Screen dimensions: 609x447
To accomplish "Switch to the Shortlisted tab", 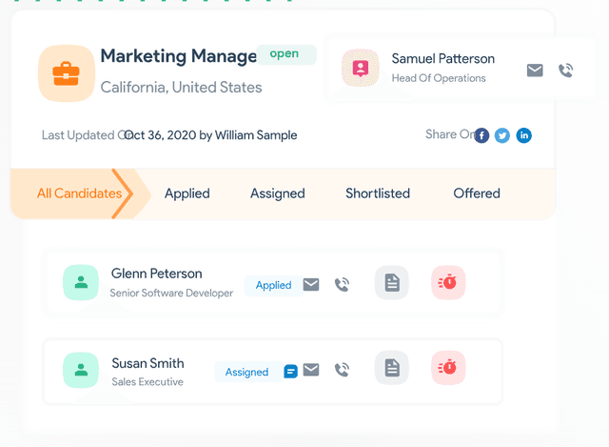I will 378,193.
